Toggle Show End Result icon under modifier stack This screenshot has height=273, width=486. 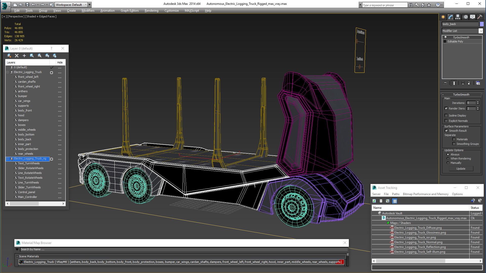tap(454, 83)
